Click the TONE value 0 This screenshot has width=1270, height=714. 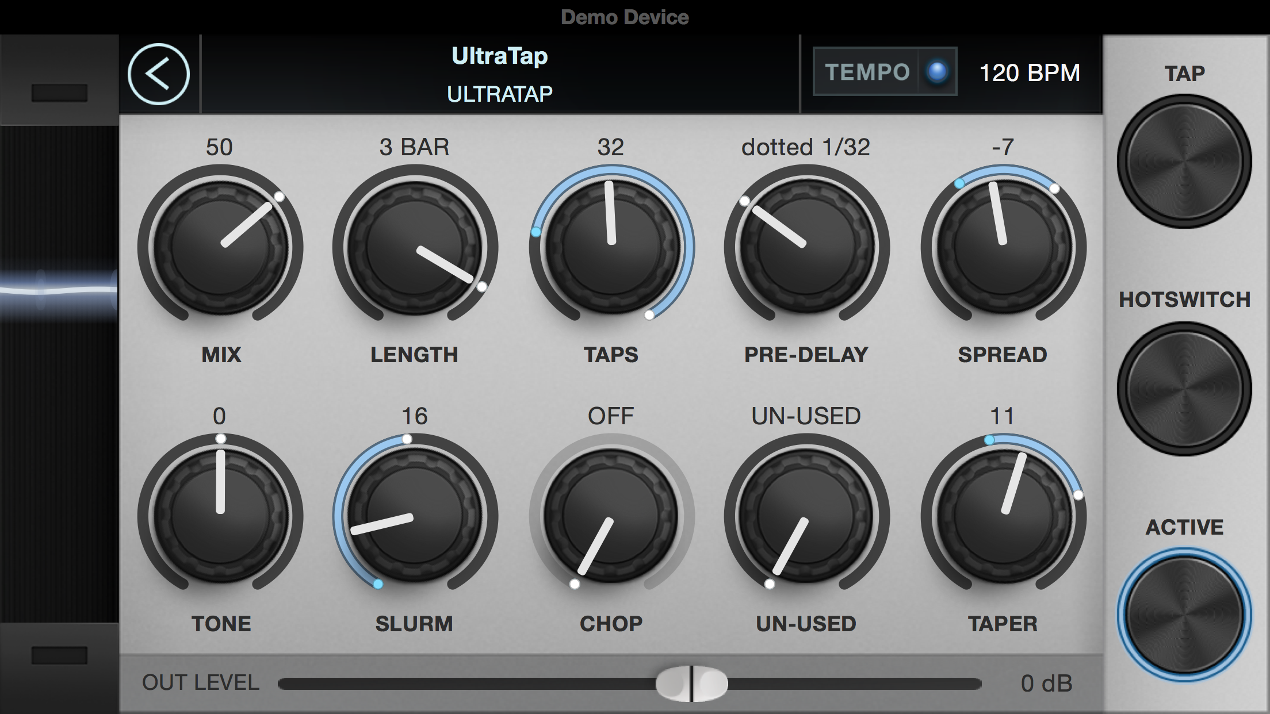point(219,416)
